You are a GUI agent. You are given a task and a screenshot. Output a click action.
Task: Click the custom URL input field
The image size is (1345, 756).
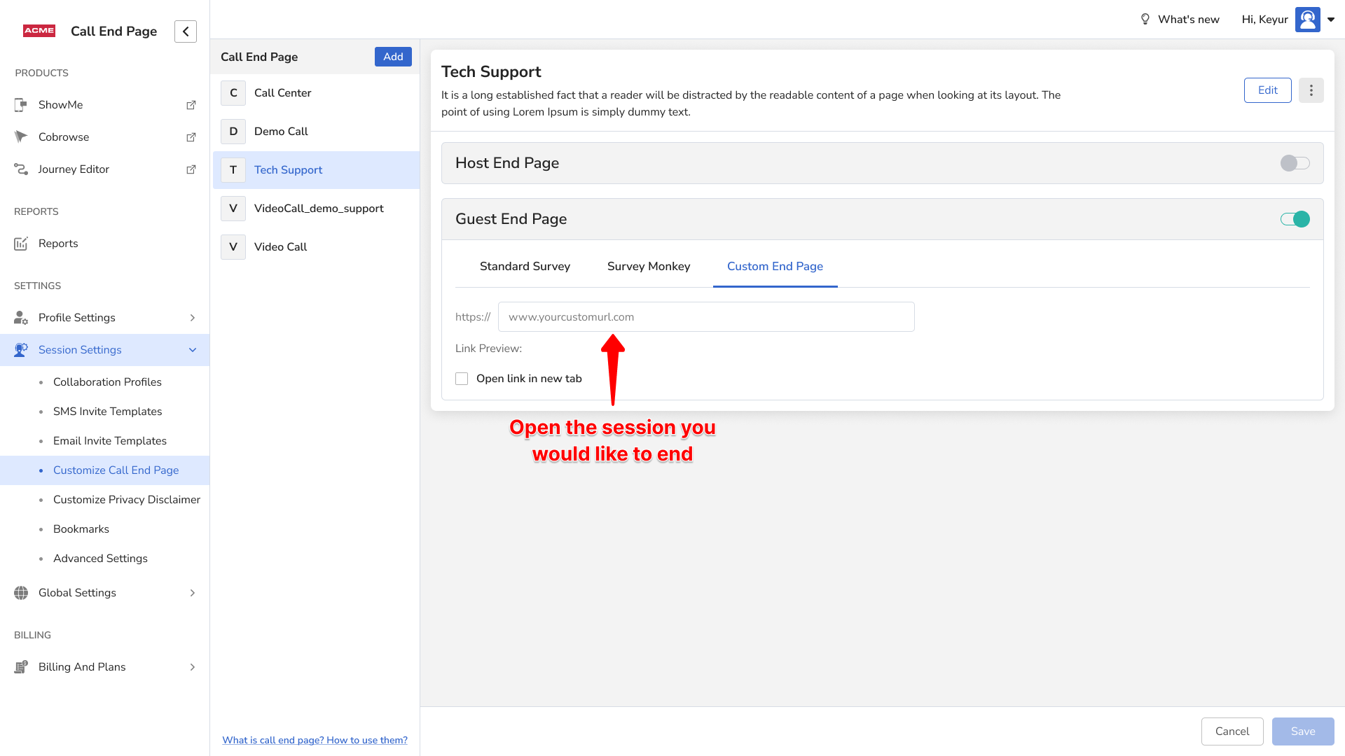click(x=705, y=317)
